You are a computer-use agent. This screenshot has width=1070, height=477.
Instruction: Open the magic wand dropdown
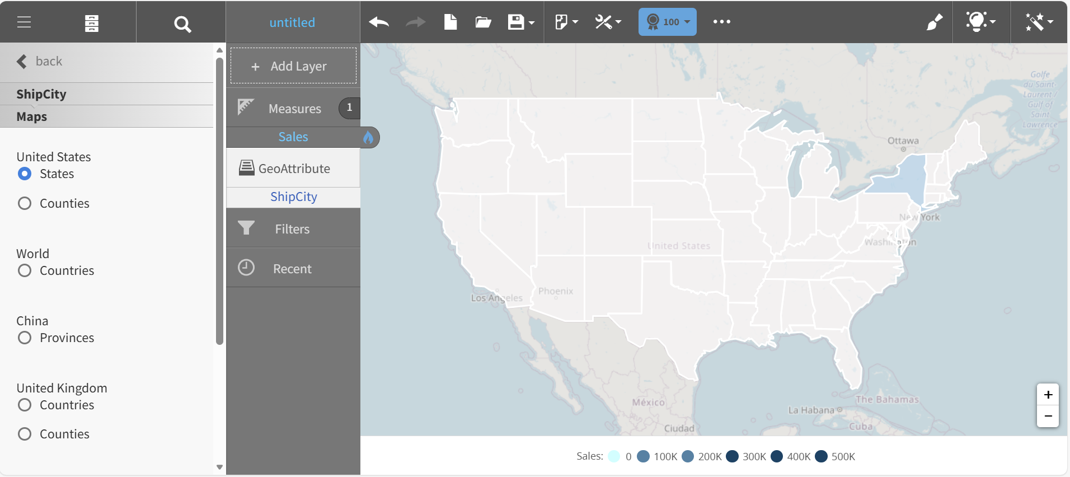click(1039, 22)
